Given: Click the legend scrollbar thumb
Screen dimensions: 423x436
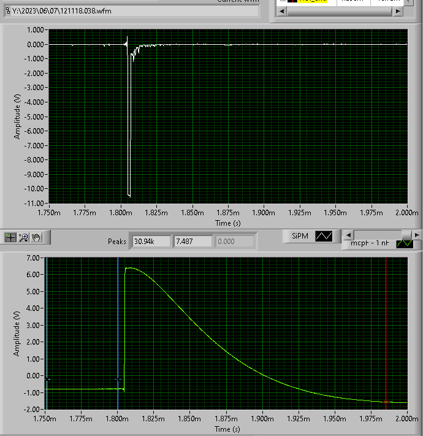Looking at the screenshot, I should (x=407, y=235).
